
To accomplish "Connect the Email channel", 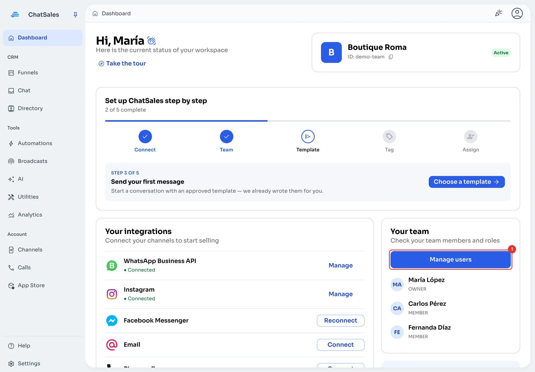I will tap(340, 345).
